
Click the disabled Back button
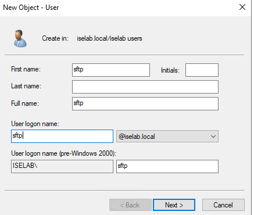coord(130,205)
